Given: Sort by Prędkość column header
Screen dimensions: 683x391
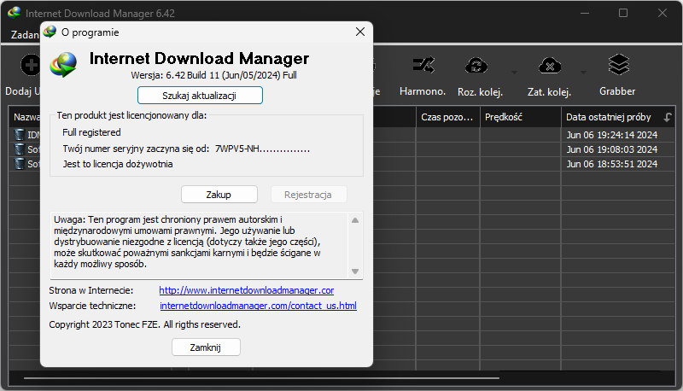Looking at the screenshot, I should pyautogui.click(x=521, y=117).
